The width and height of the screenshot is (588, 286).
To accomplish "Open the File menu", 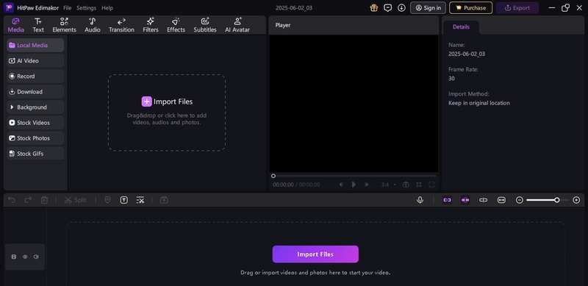I will tap(67, 8).
